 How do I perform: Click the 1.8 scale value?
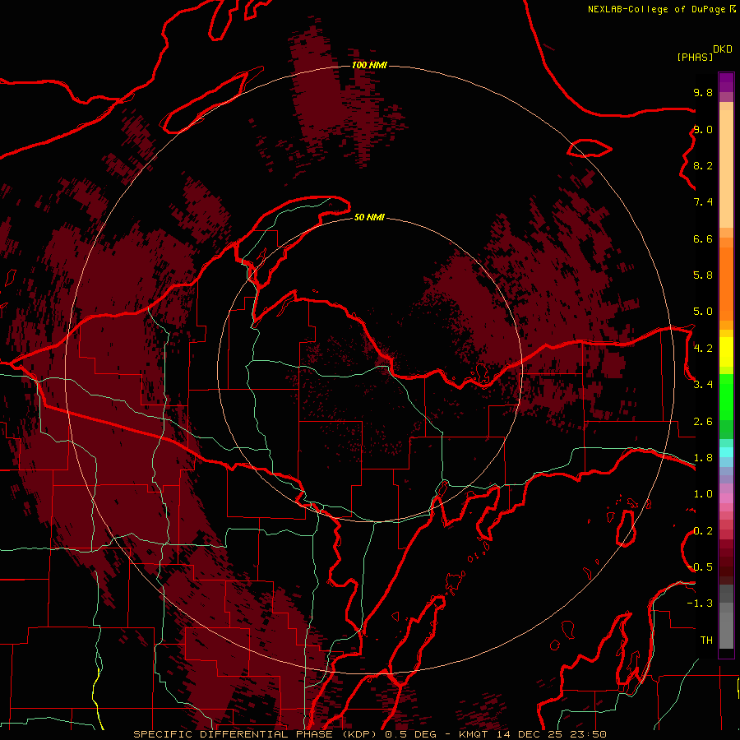pos(703,458)
